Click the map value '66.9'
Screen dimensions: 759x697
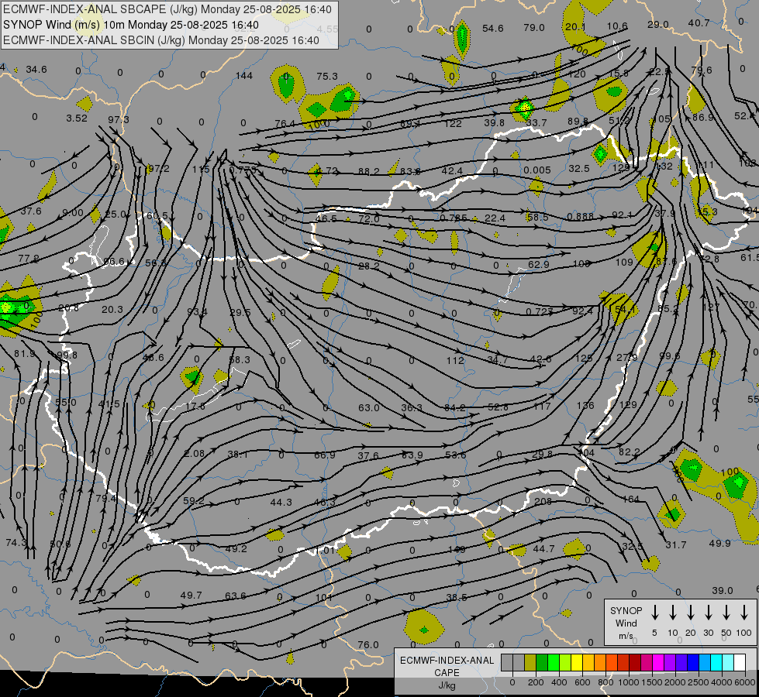tap(324, 455)
